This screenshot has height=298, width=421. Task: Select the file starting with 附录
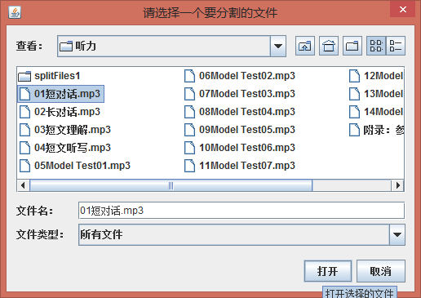click(x=376, y=130)
